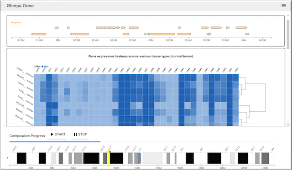Select the Min legend circle
The width and height of the screenshot is (292, 170).
[35, 67]
